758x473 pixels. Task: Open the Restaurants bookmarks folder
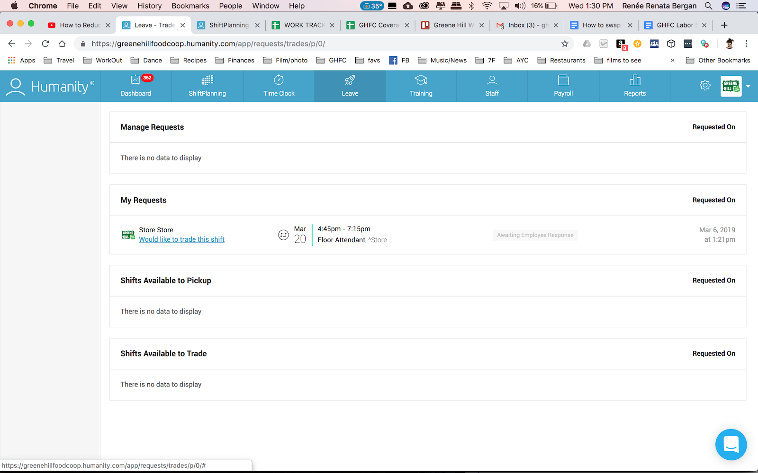pyautogui.click(x=561, y=60)
